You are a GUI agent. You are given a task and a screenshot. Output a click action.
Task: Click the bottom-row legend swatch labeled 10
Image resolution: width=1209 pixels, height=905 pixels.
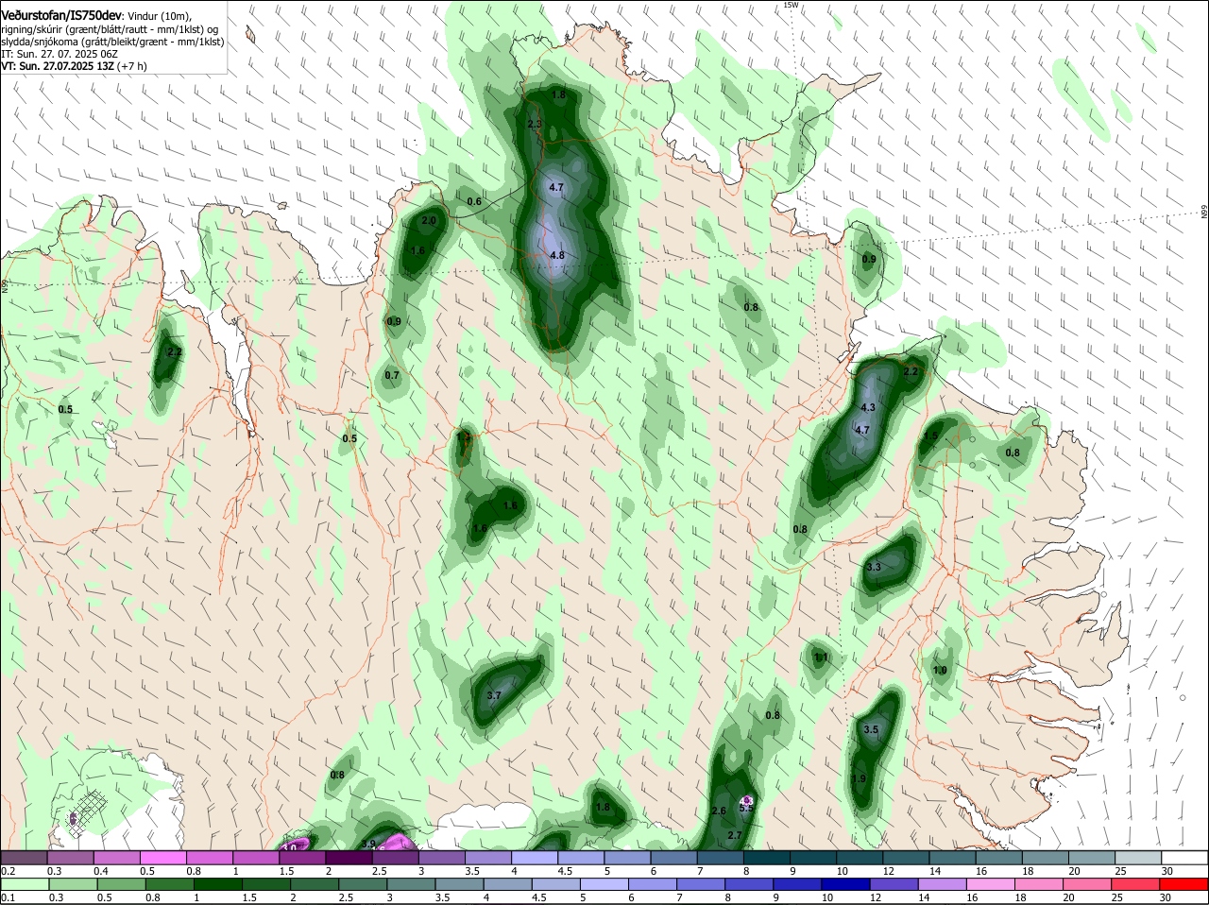845,885
